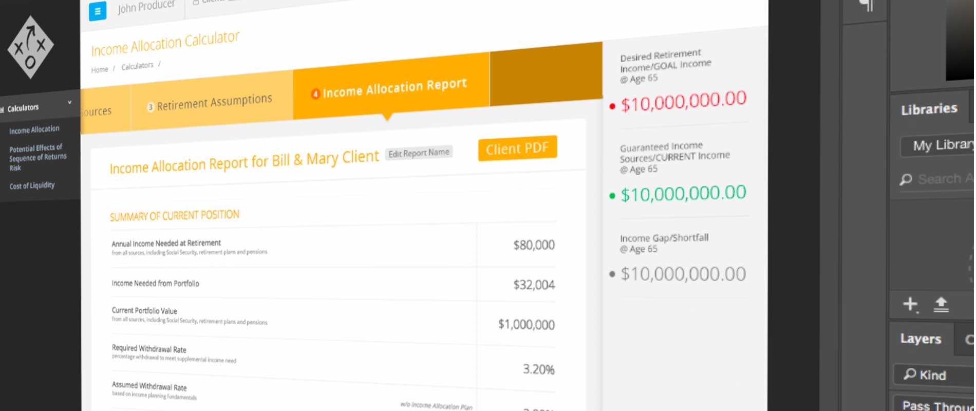Image resolution: width=976 pixels, height=411 pixels.
Task: Switch to the Layers panel tab
Action: [920, 339]
